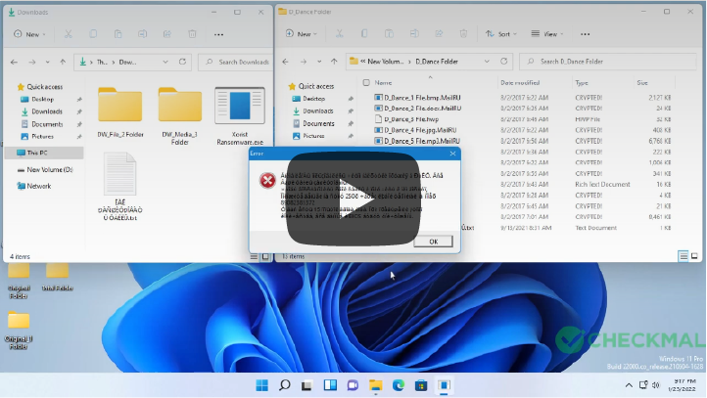Select D_Dance_3 File.hwp row
Image resolution: width=707 pixels, height=398 pixels.
tap(522, 119)
